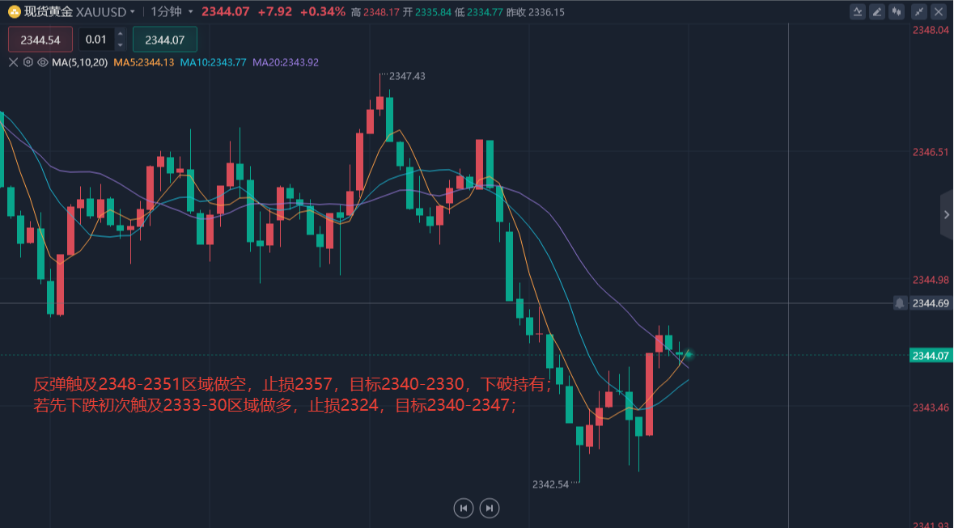The width and height of the screenshot is (954, 528).
Task: Increase lot size with up stepper
Action: 120,34
